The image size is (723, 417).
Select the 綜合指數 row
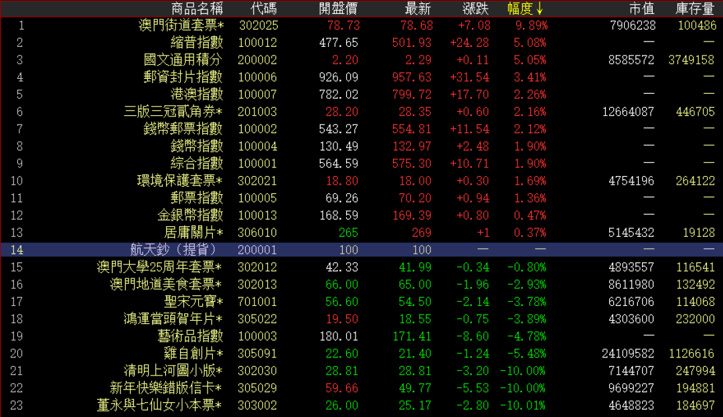click(361, 163)
